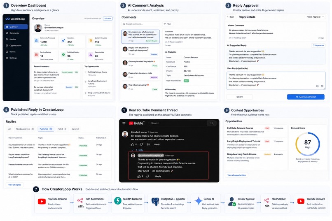Dislike the @codewithhumayun reply
This screenshot has width=332, height=221.
(x=147, y=176)
